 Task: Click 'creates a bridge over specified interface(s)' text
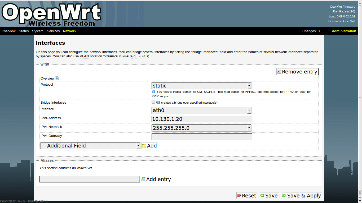pyautogui.click(x=189, y=103)
